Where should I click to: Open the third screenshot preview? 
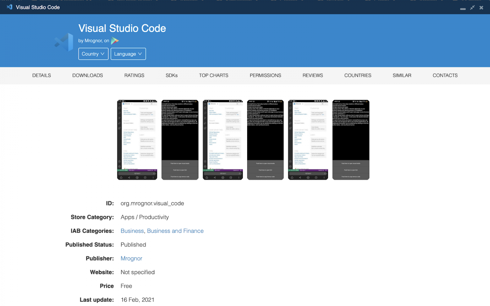tap(222, 140)
